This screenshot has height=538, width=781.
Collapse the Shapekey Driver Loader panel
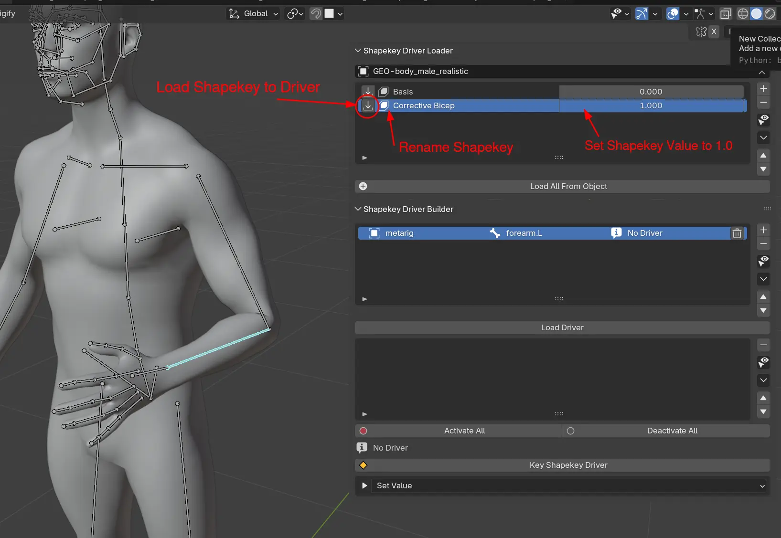(x=358, y=51)
